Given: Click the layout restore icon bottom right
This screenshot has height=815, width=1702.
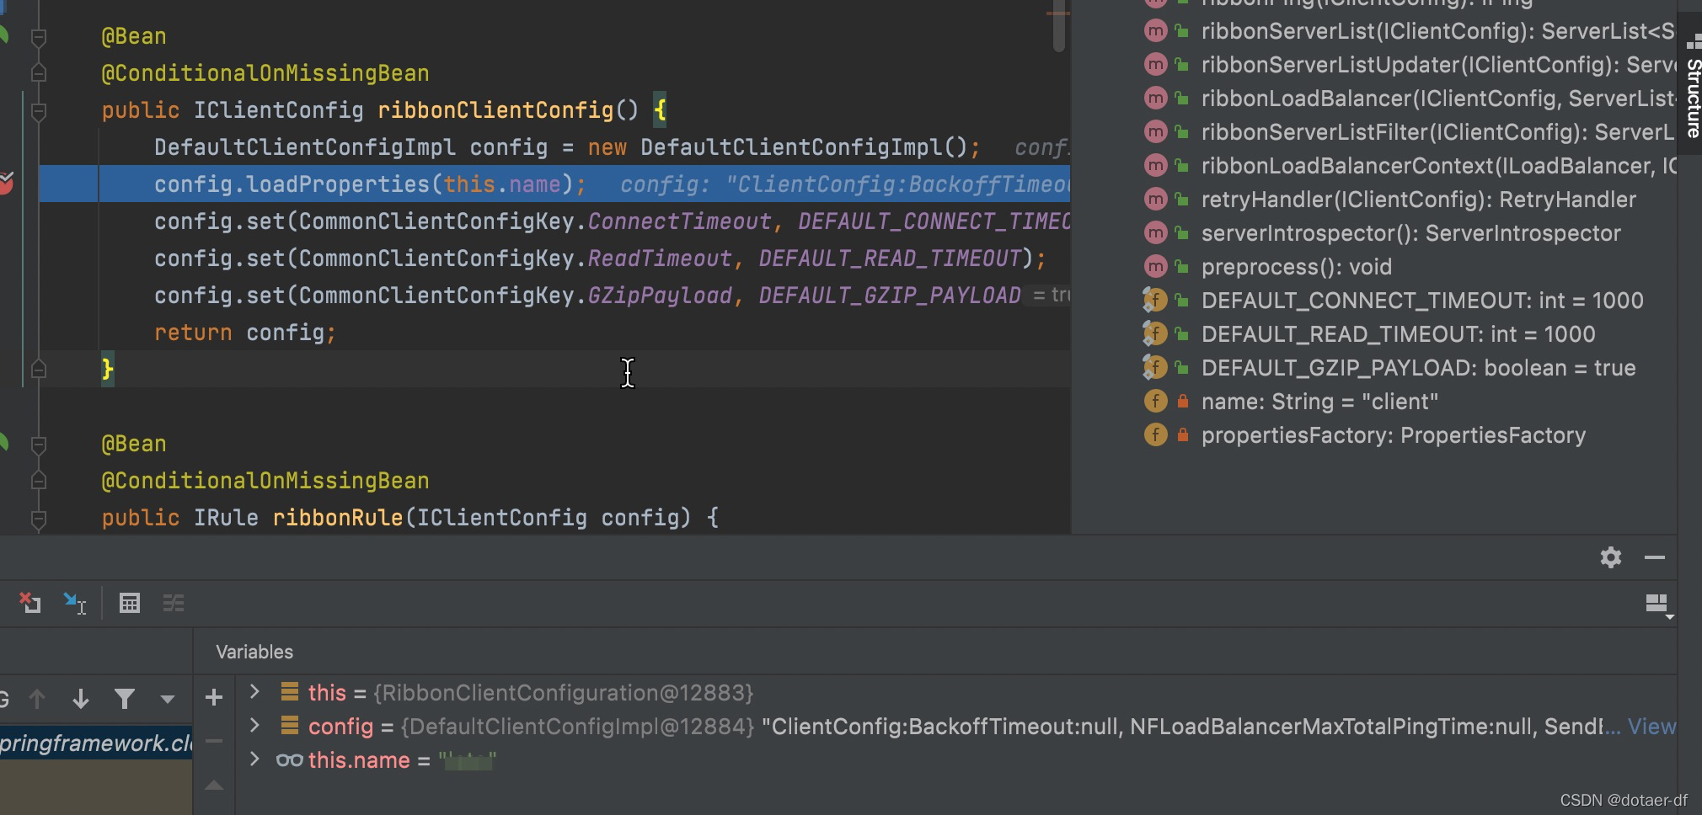Looking at the screenshot, I should pos(1655,605).
